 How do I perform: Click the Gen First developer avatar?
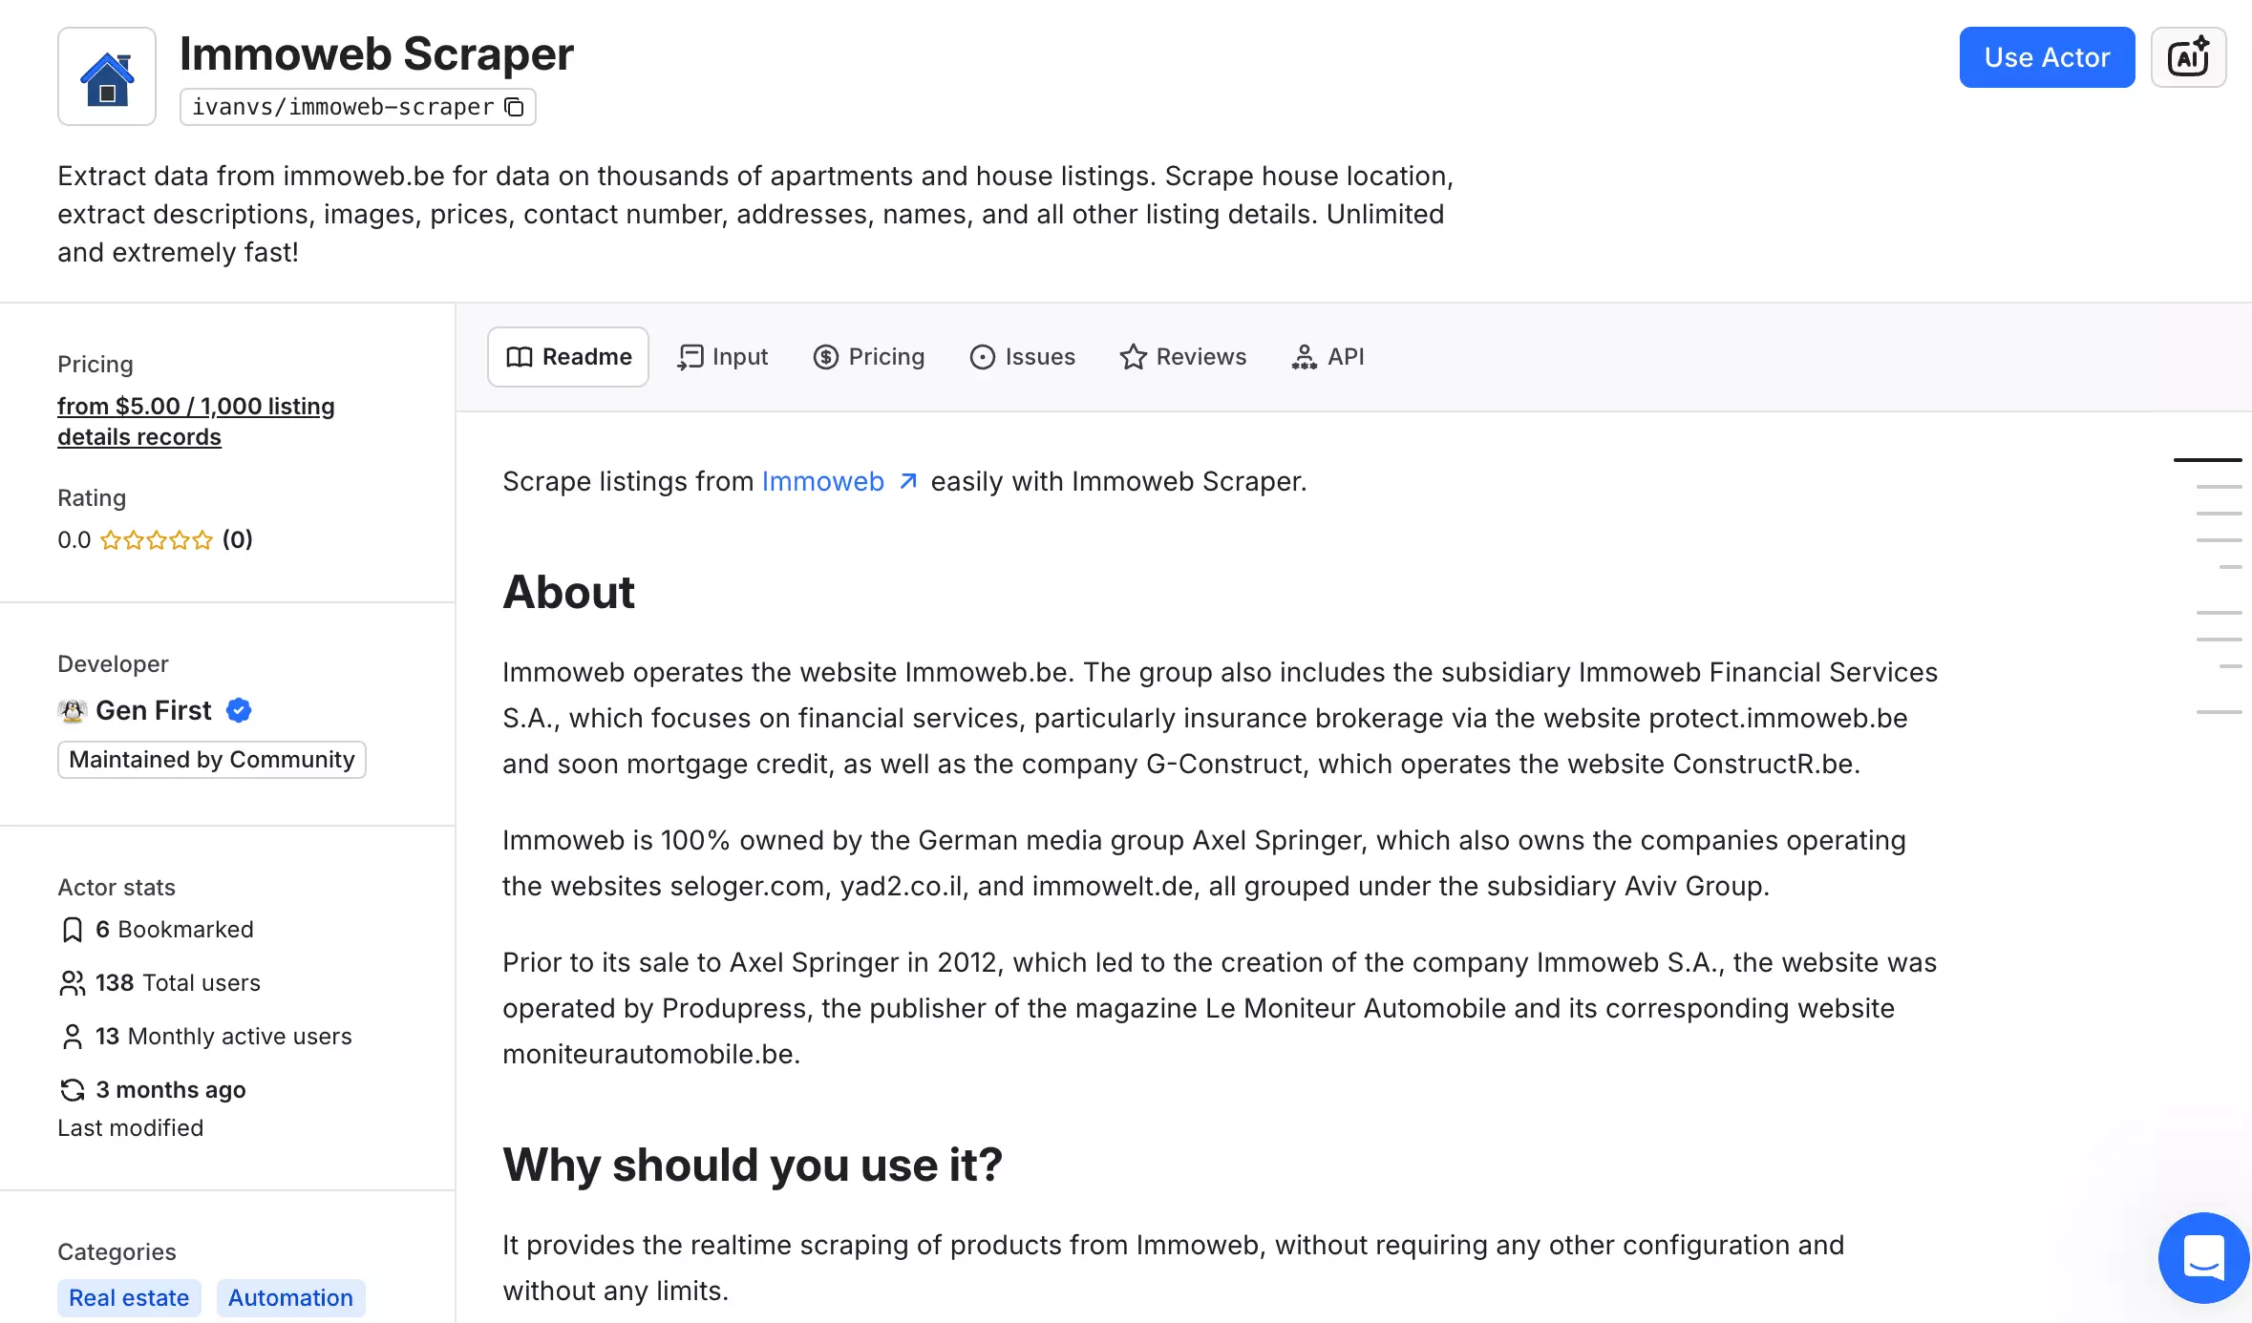[x=72, y=710]
